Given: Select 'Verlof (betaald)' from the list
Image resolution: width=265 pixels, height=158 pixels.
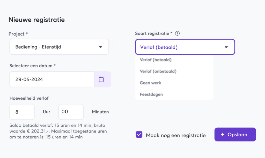Looking at the screenshot, I should [x=156, y=60].
